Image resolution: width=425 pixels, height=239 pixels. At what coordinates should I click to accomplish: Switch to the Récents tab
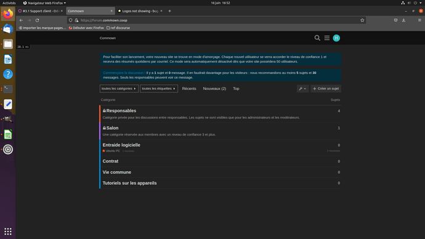[x=189, y=89]
